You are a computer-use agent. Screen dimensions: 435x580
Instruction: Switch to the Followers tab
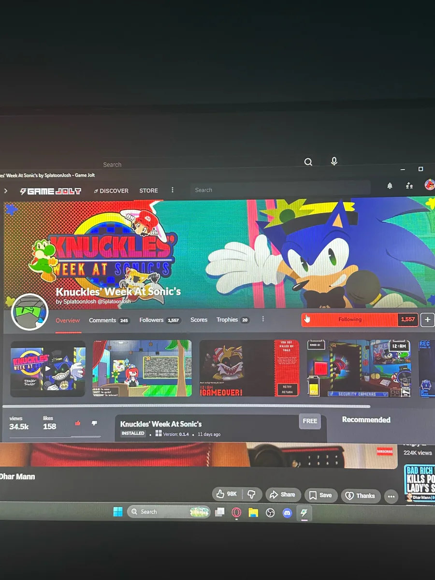159,320
